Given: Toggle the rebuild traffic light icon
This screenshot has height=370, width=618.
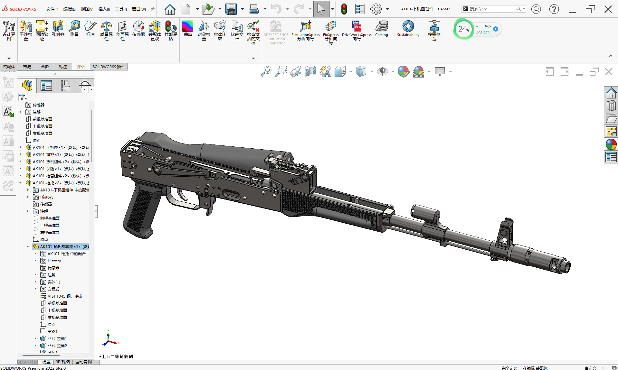Looking at the screenshot, I should tap(344, 9).
